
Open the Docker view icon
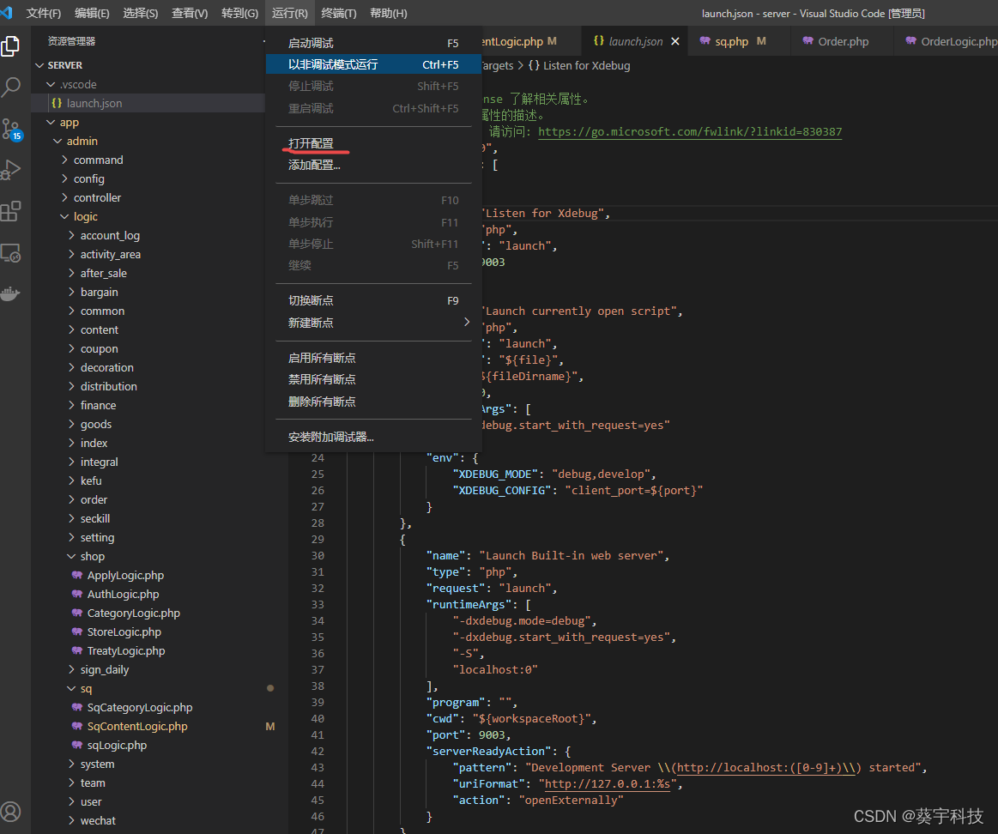[x=11, y=293]
